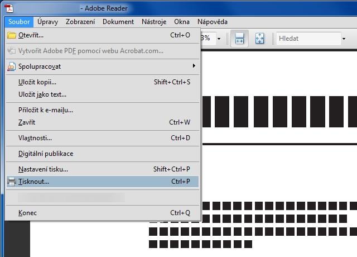Expand the Spolupracovat submenu
Image resolution: width=357 pixels, height=257 pixels.
coord(103,66)
